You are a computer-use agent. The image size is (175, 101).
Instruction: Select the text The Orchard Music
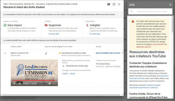[103, 64]
